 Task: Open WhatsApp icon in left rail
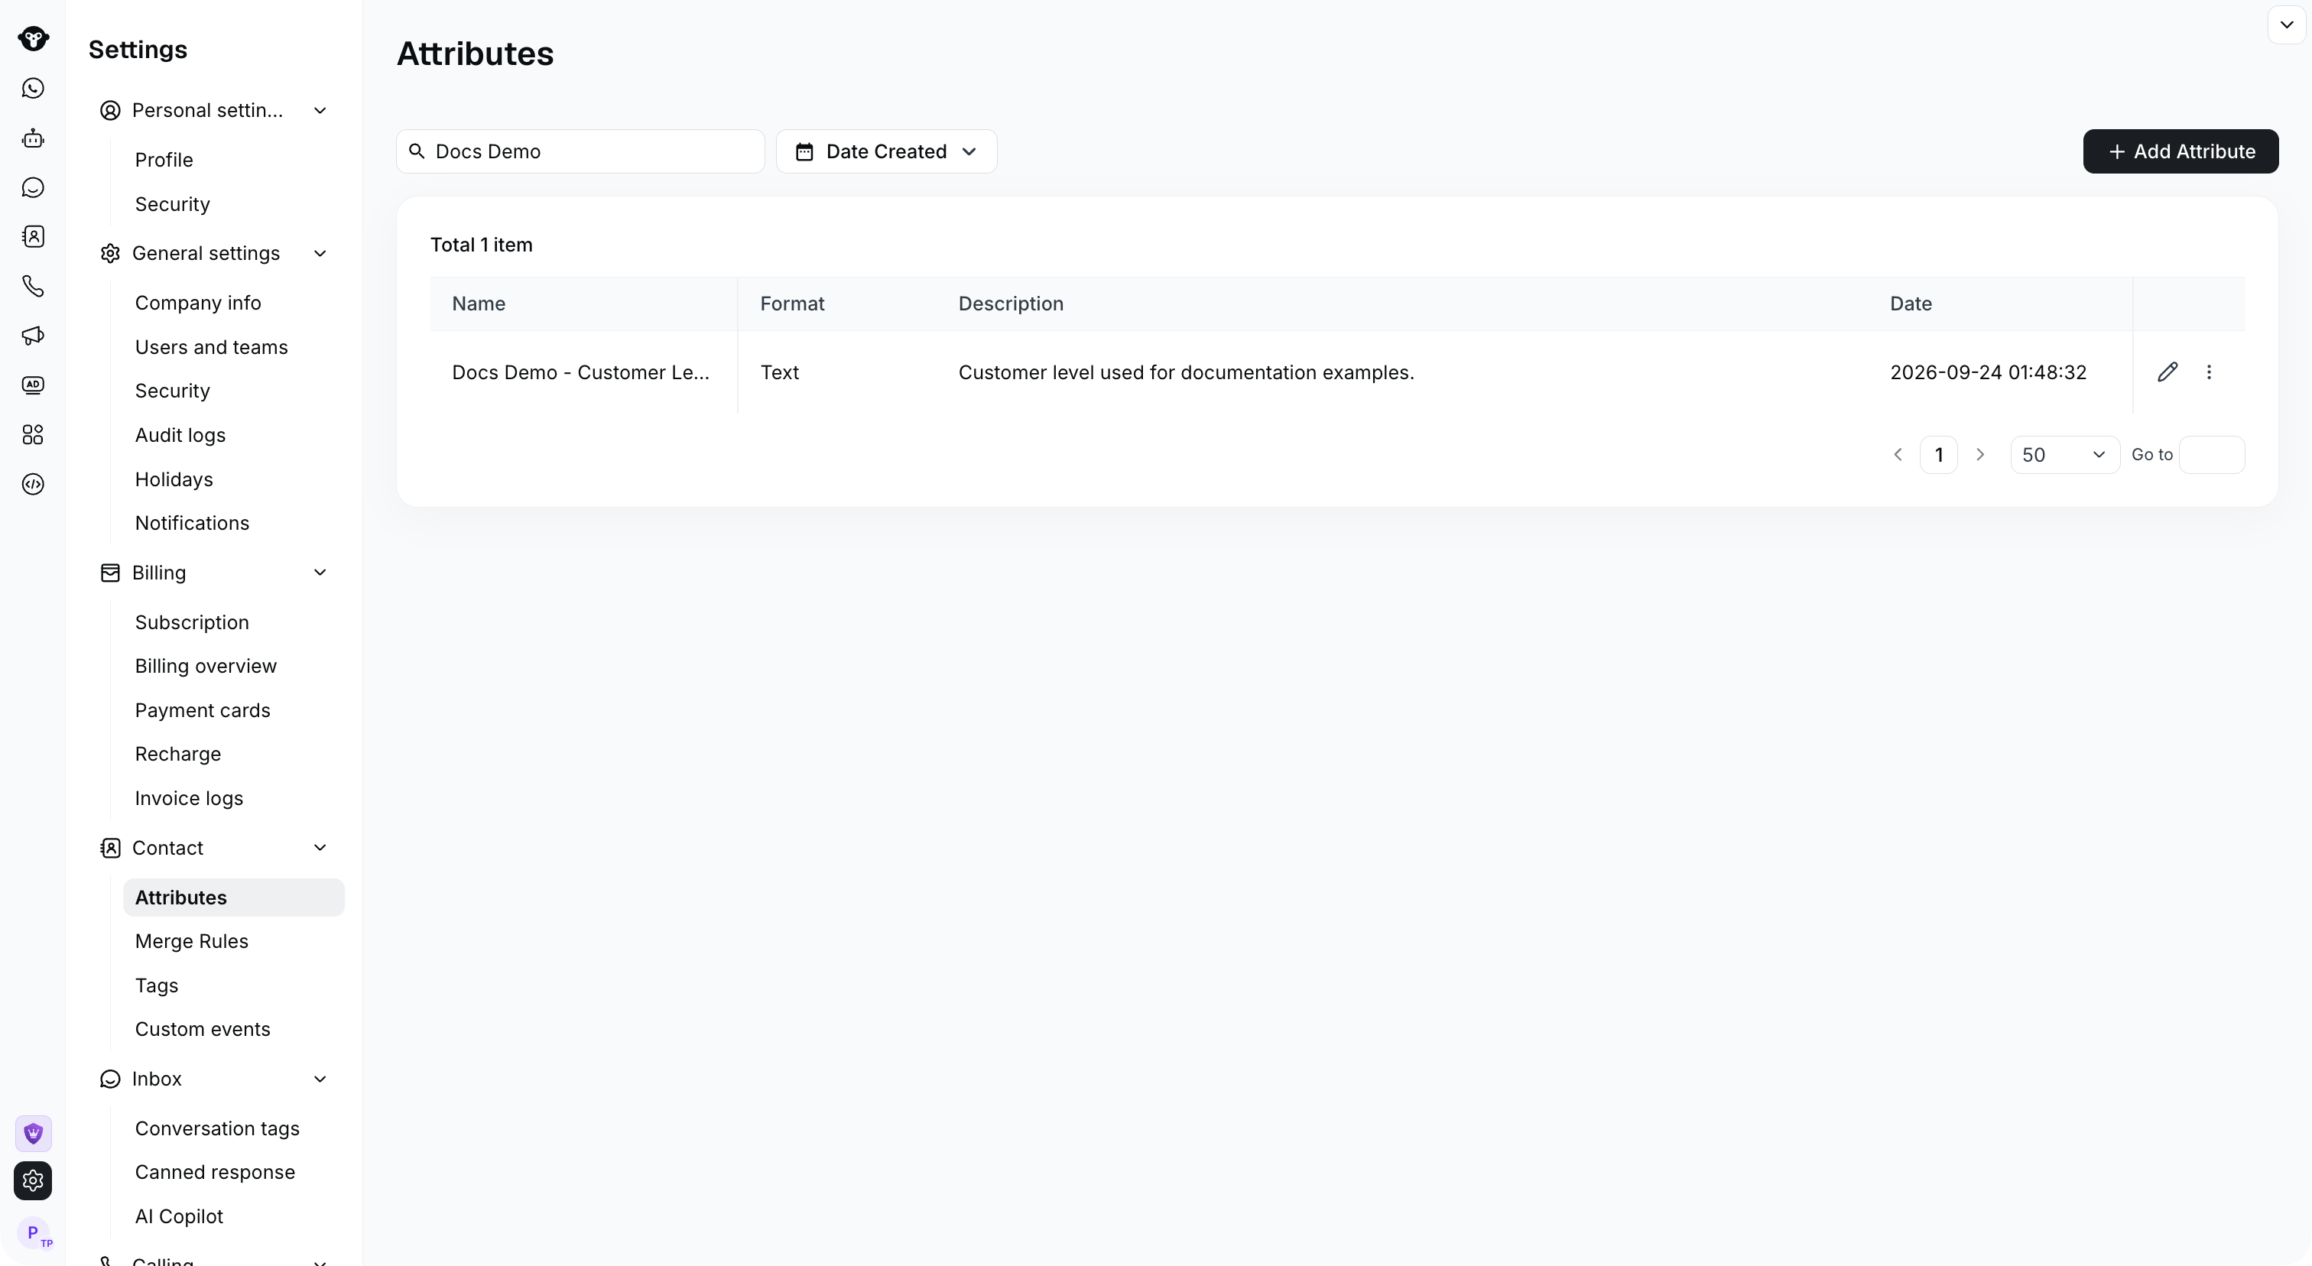point(33,88)
